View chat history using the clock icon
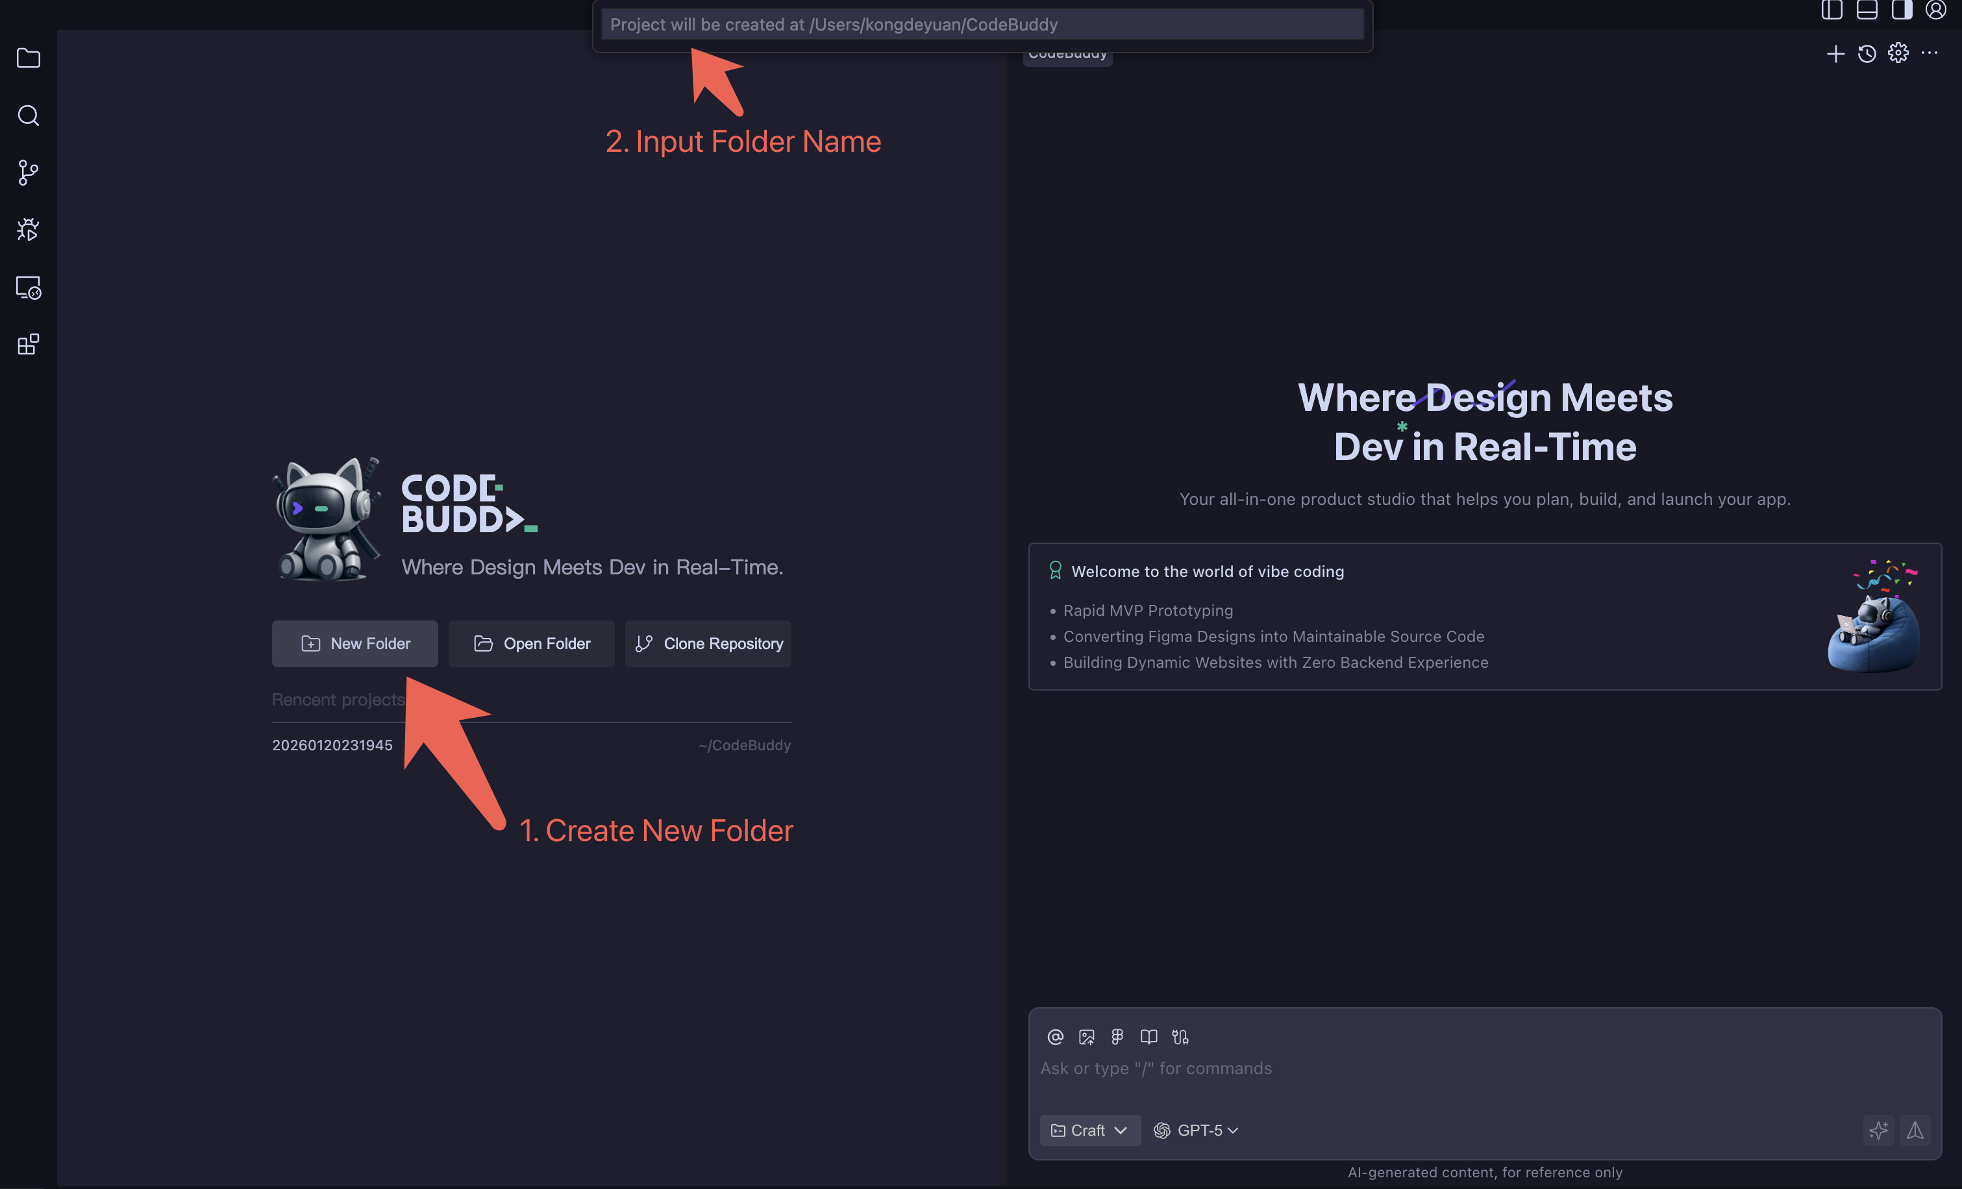The height and width of the screenshot is (1189, 1962). click(1867, 53)
